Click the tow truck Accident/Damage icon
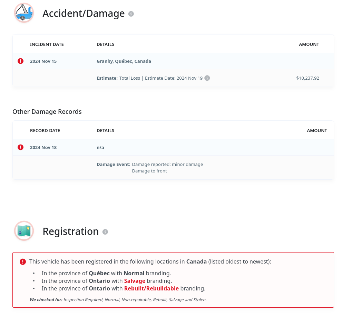This screenshot has width=342, height=317. [24, 13]
